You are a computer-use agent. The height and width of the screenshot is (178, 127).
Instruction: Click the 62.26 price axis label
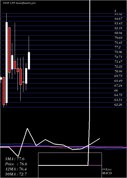click(118, 105)
